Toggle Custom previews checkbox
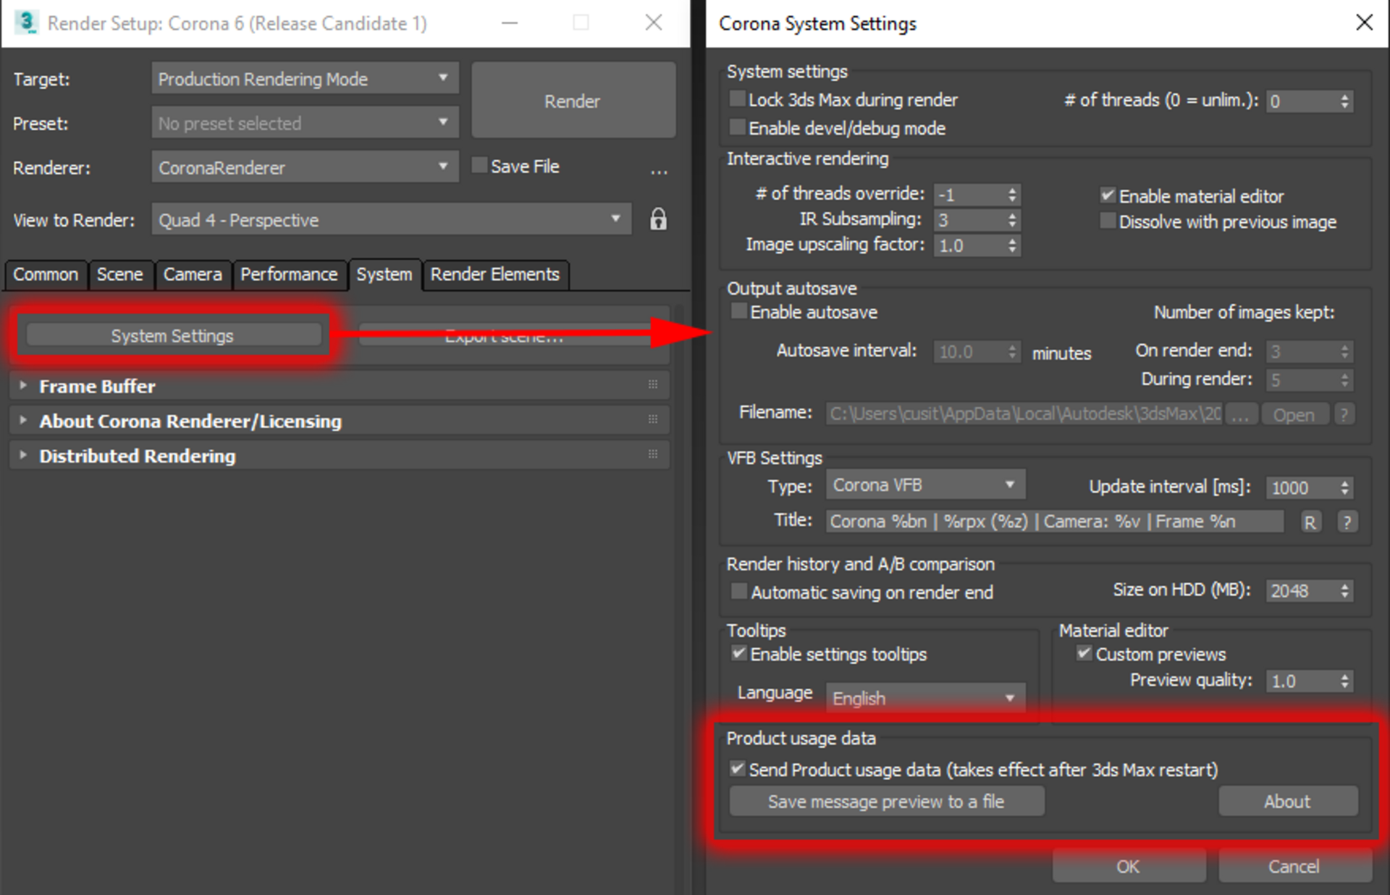 (x=1084, y=653)
